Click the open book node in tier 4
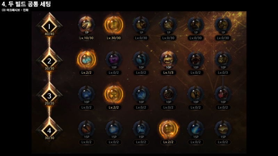 coord(223,129)
